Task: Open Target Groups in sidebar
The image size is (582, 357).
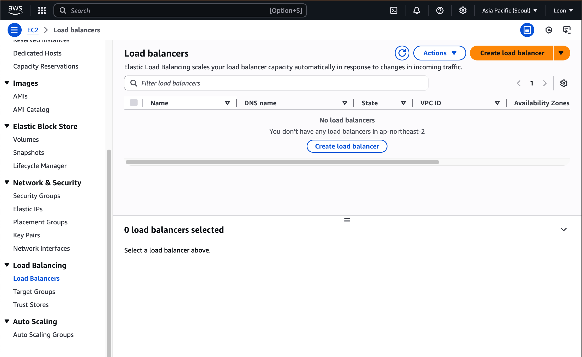Action: (x=34, y=292)
